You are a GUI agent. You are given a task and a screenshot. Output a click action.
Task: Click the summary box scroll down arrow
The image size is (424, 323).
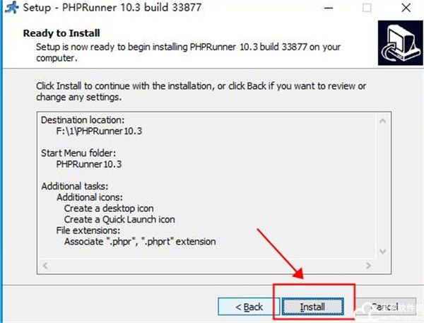point(382,252)
